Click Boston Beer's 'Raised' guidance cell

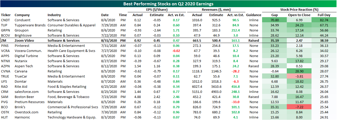pos(254,97)
